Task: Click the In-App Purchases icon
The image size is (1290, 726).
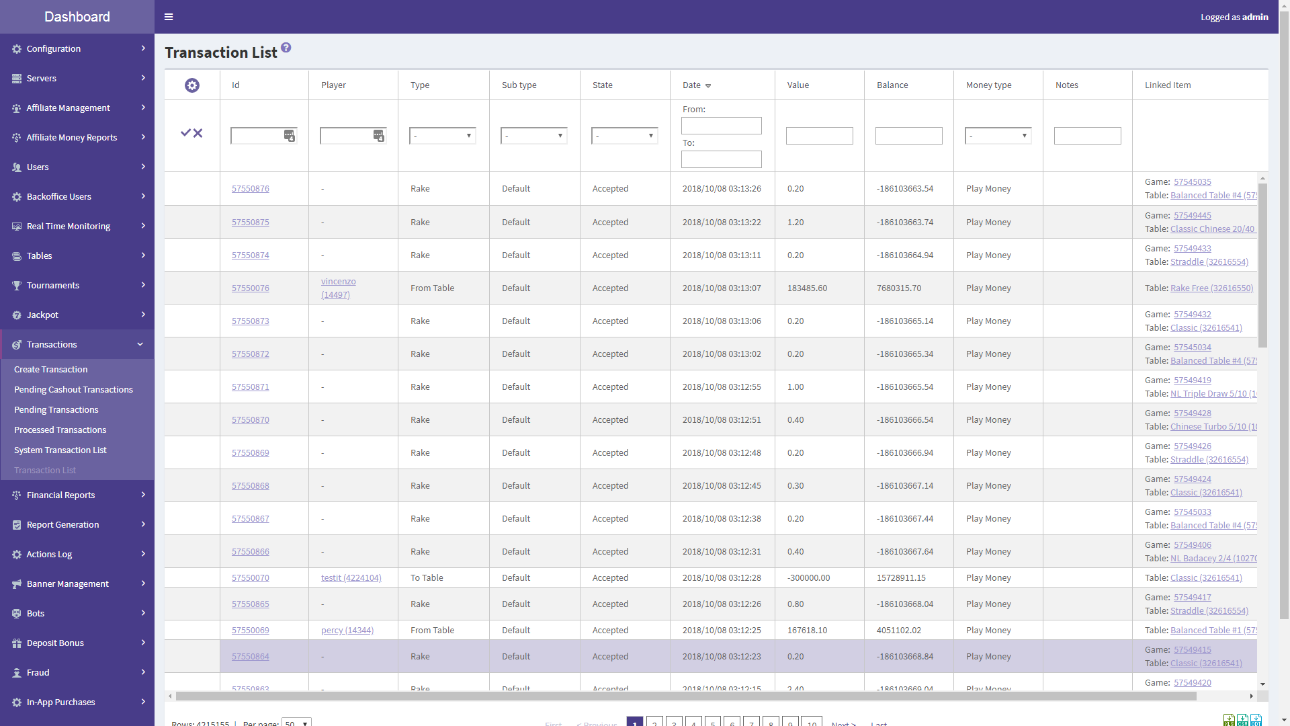Action: tap(17, 702)
